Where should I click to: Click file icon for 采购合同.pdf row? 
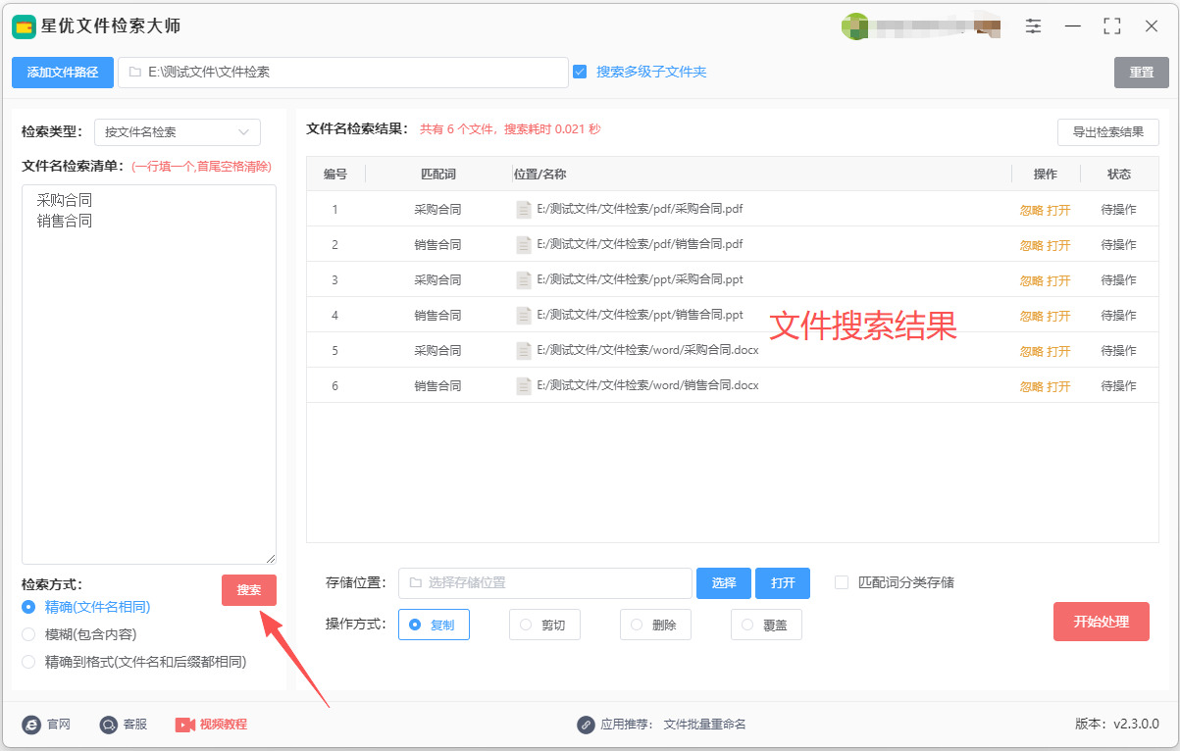[x=524, y=209]
